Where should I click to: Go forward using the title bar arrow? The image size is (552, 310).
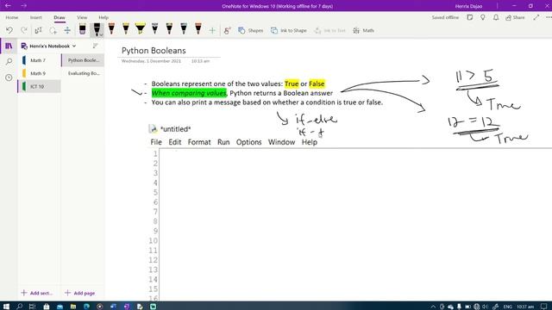click(x=23, y=6)
